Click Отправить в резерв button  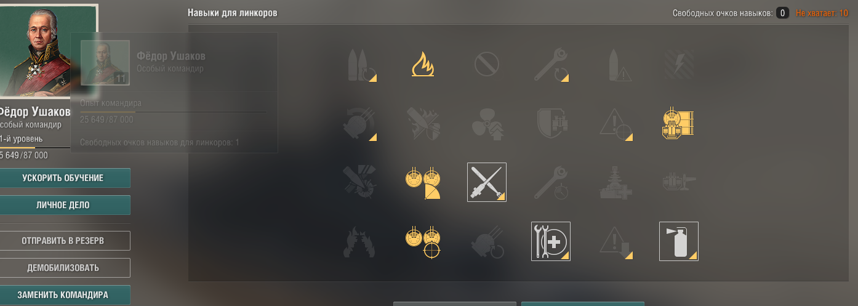(x=63, y=241)
